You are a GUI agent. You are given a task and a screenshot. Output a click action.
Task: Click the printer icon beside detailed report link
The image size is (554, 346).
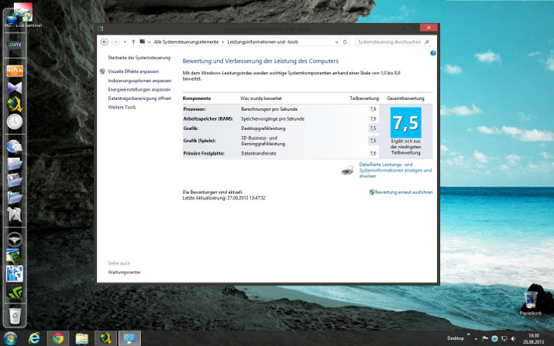pos(347,170)
